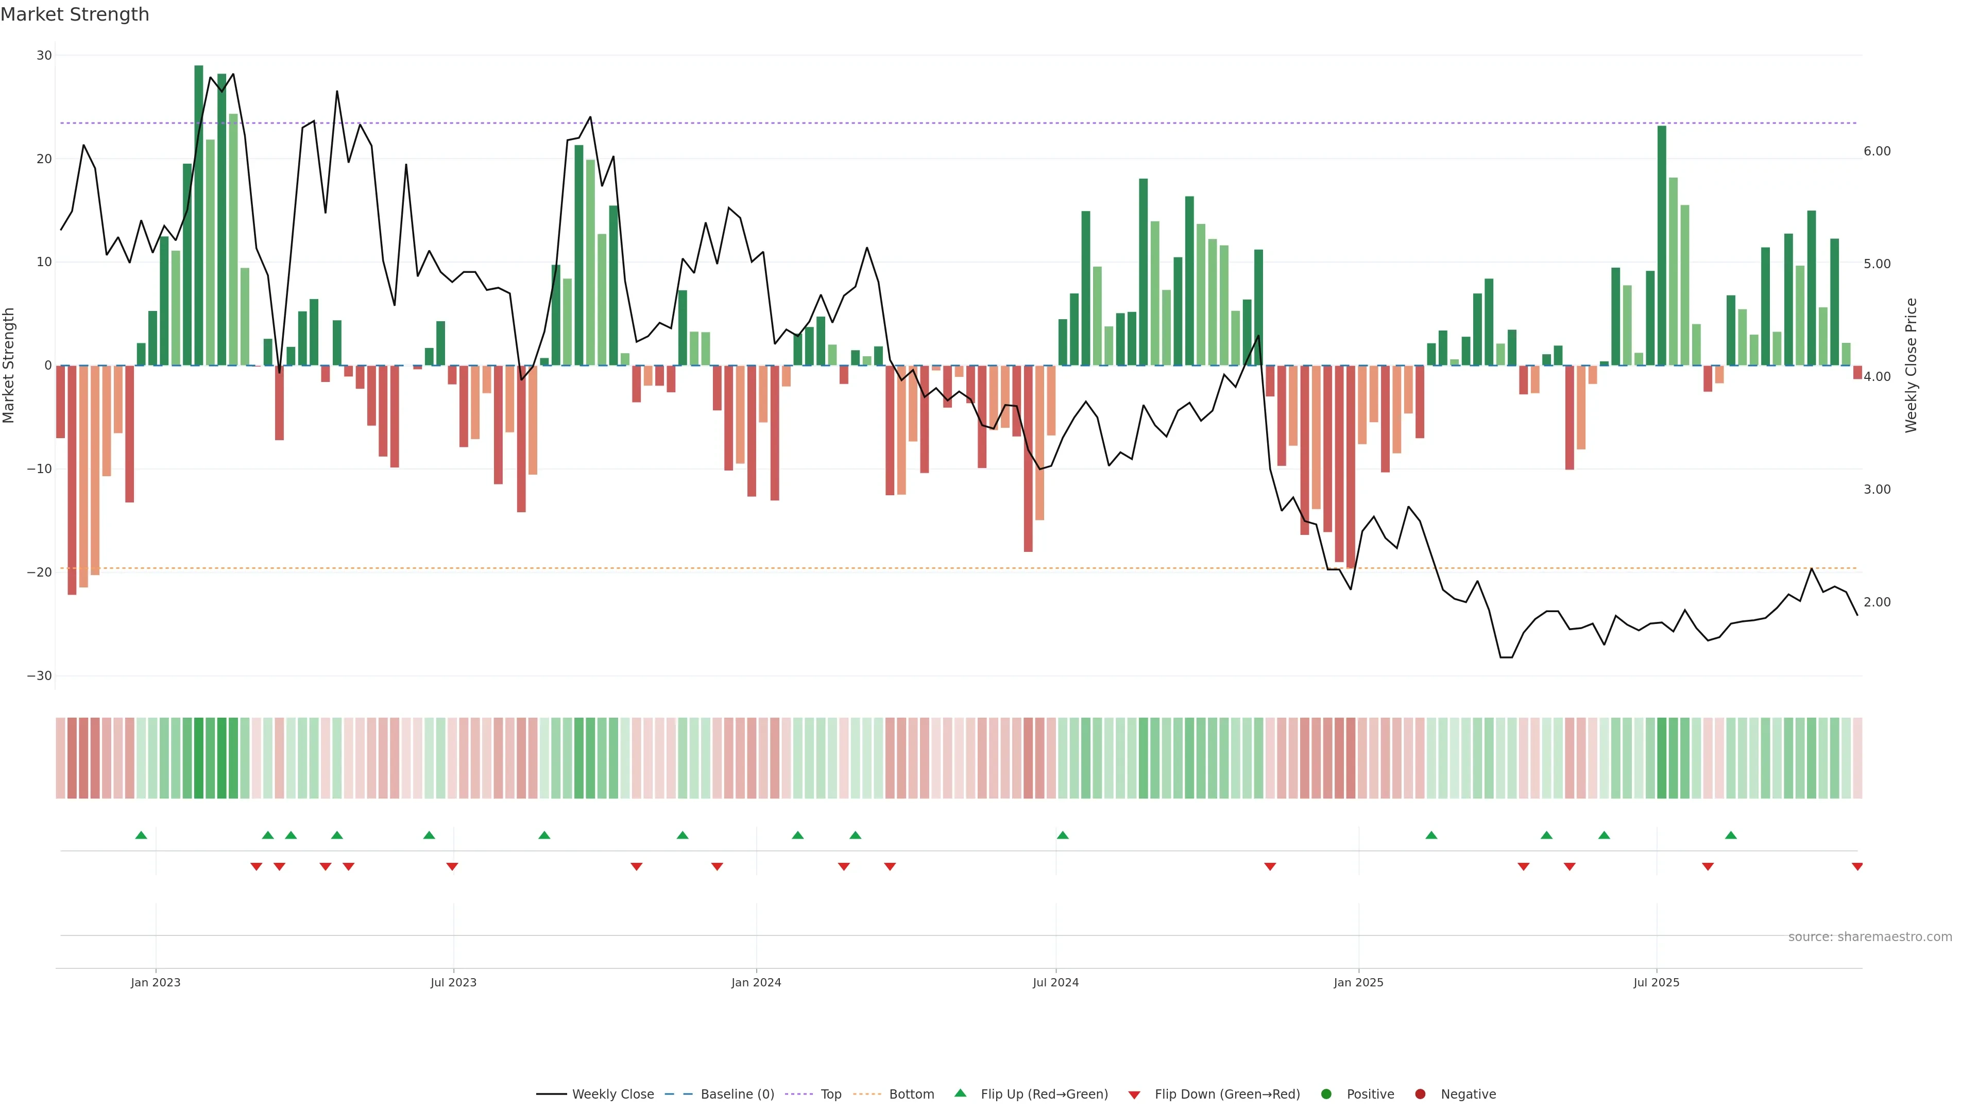Click the first green flip-up triangle marker

[141, 835]
